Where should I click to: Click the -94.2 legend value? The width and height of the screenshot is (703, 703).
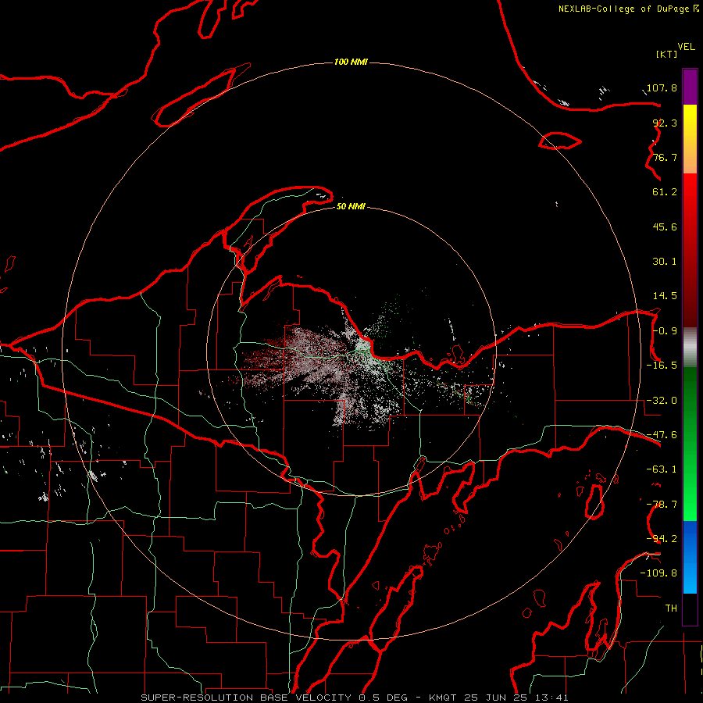(662, 539)
